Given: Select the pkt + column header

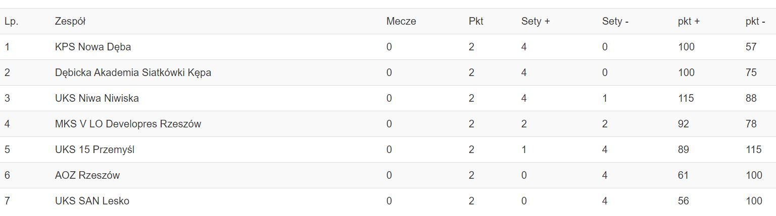Looking at the screenshot, I should pyautogui.click(x=689, y=21).
